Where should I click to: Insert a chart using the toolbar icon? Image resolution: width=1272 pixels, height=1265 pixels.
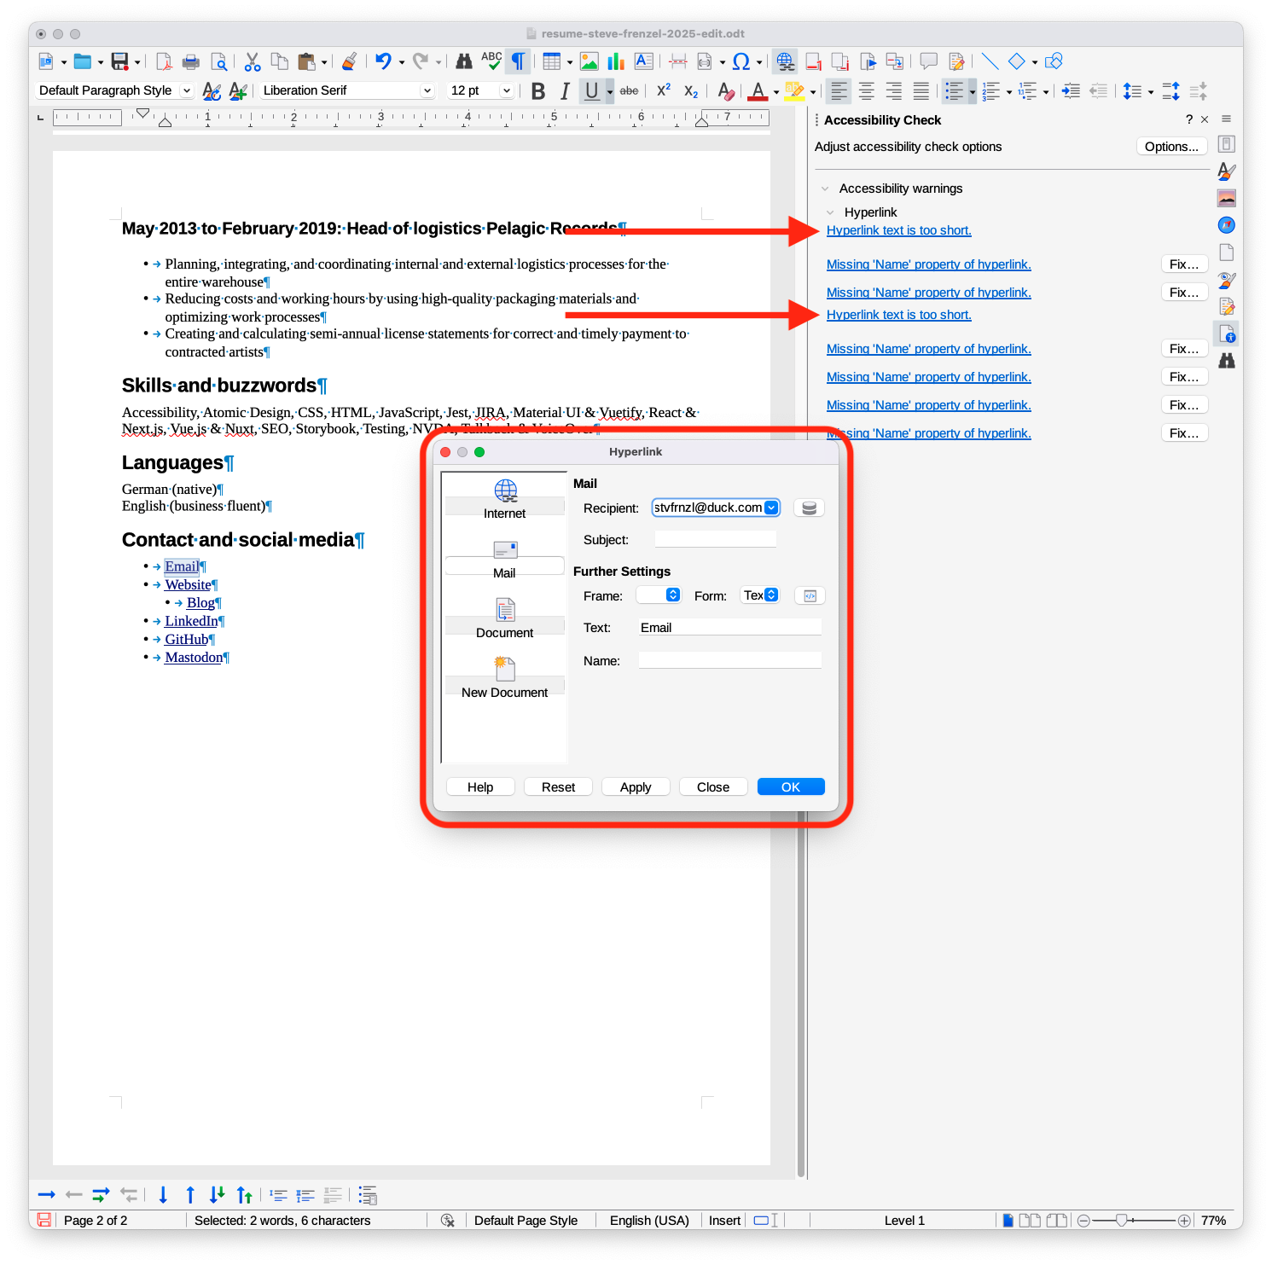pos(616,61)
